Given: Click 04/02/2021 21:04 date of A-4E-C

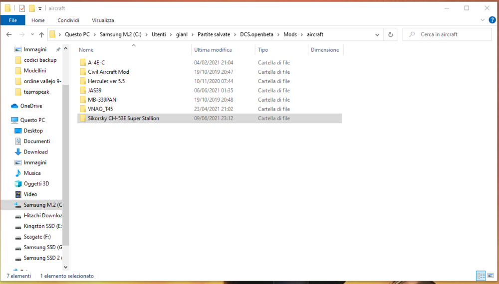Looking at the screenshot, I should pos(214,63).
